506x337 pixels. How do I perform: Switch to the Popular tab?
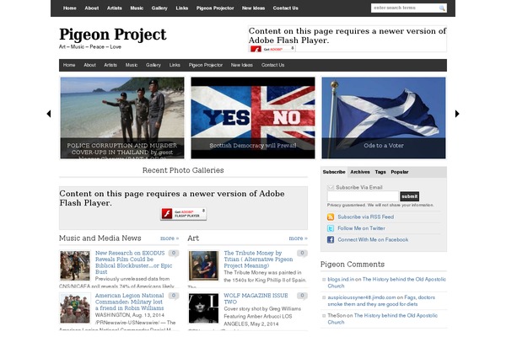[x=400, y=172]
